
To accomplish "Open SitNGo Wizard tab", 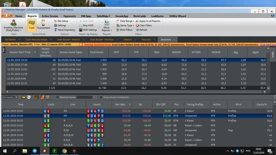I will 177,16.
